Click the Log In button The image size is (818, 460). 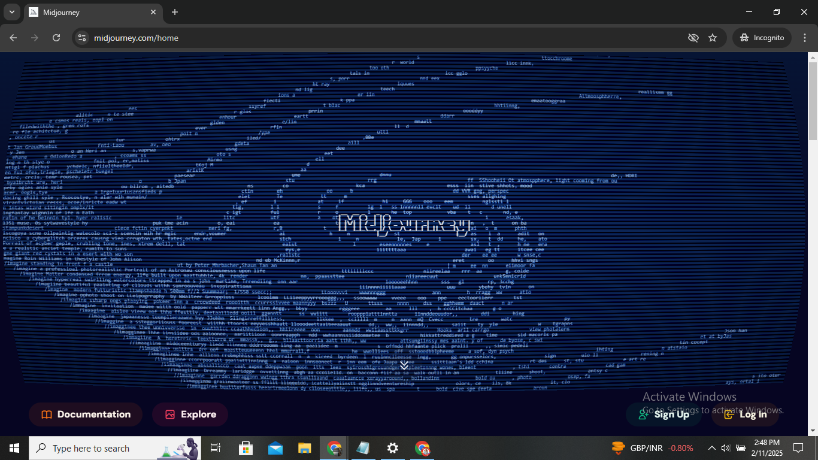746,414
